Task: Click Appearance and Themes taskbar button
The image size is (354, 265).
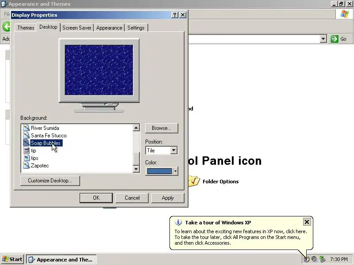Action: click(x=62, y=260)
